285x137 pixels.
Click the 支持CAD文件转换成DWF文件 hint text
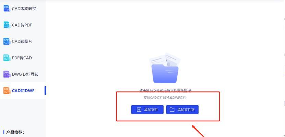(x=165, y=98)
